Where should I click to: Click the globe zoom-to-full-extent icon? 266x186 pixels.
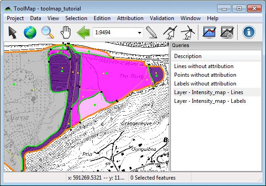[30, 32]
